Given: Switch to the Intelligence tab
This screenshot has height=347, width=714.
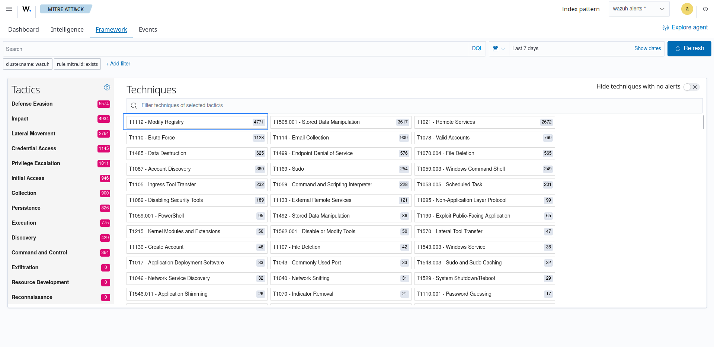Looking at the screenshot, I should point(67,29).
